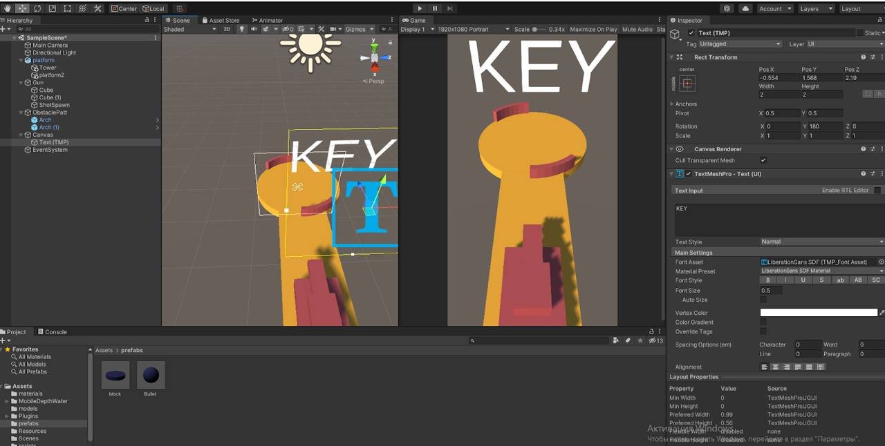Switch to the Animator tab
The image size is (885, 446).
point(268,21)
